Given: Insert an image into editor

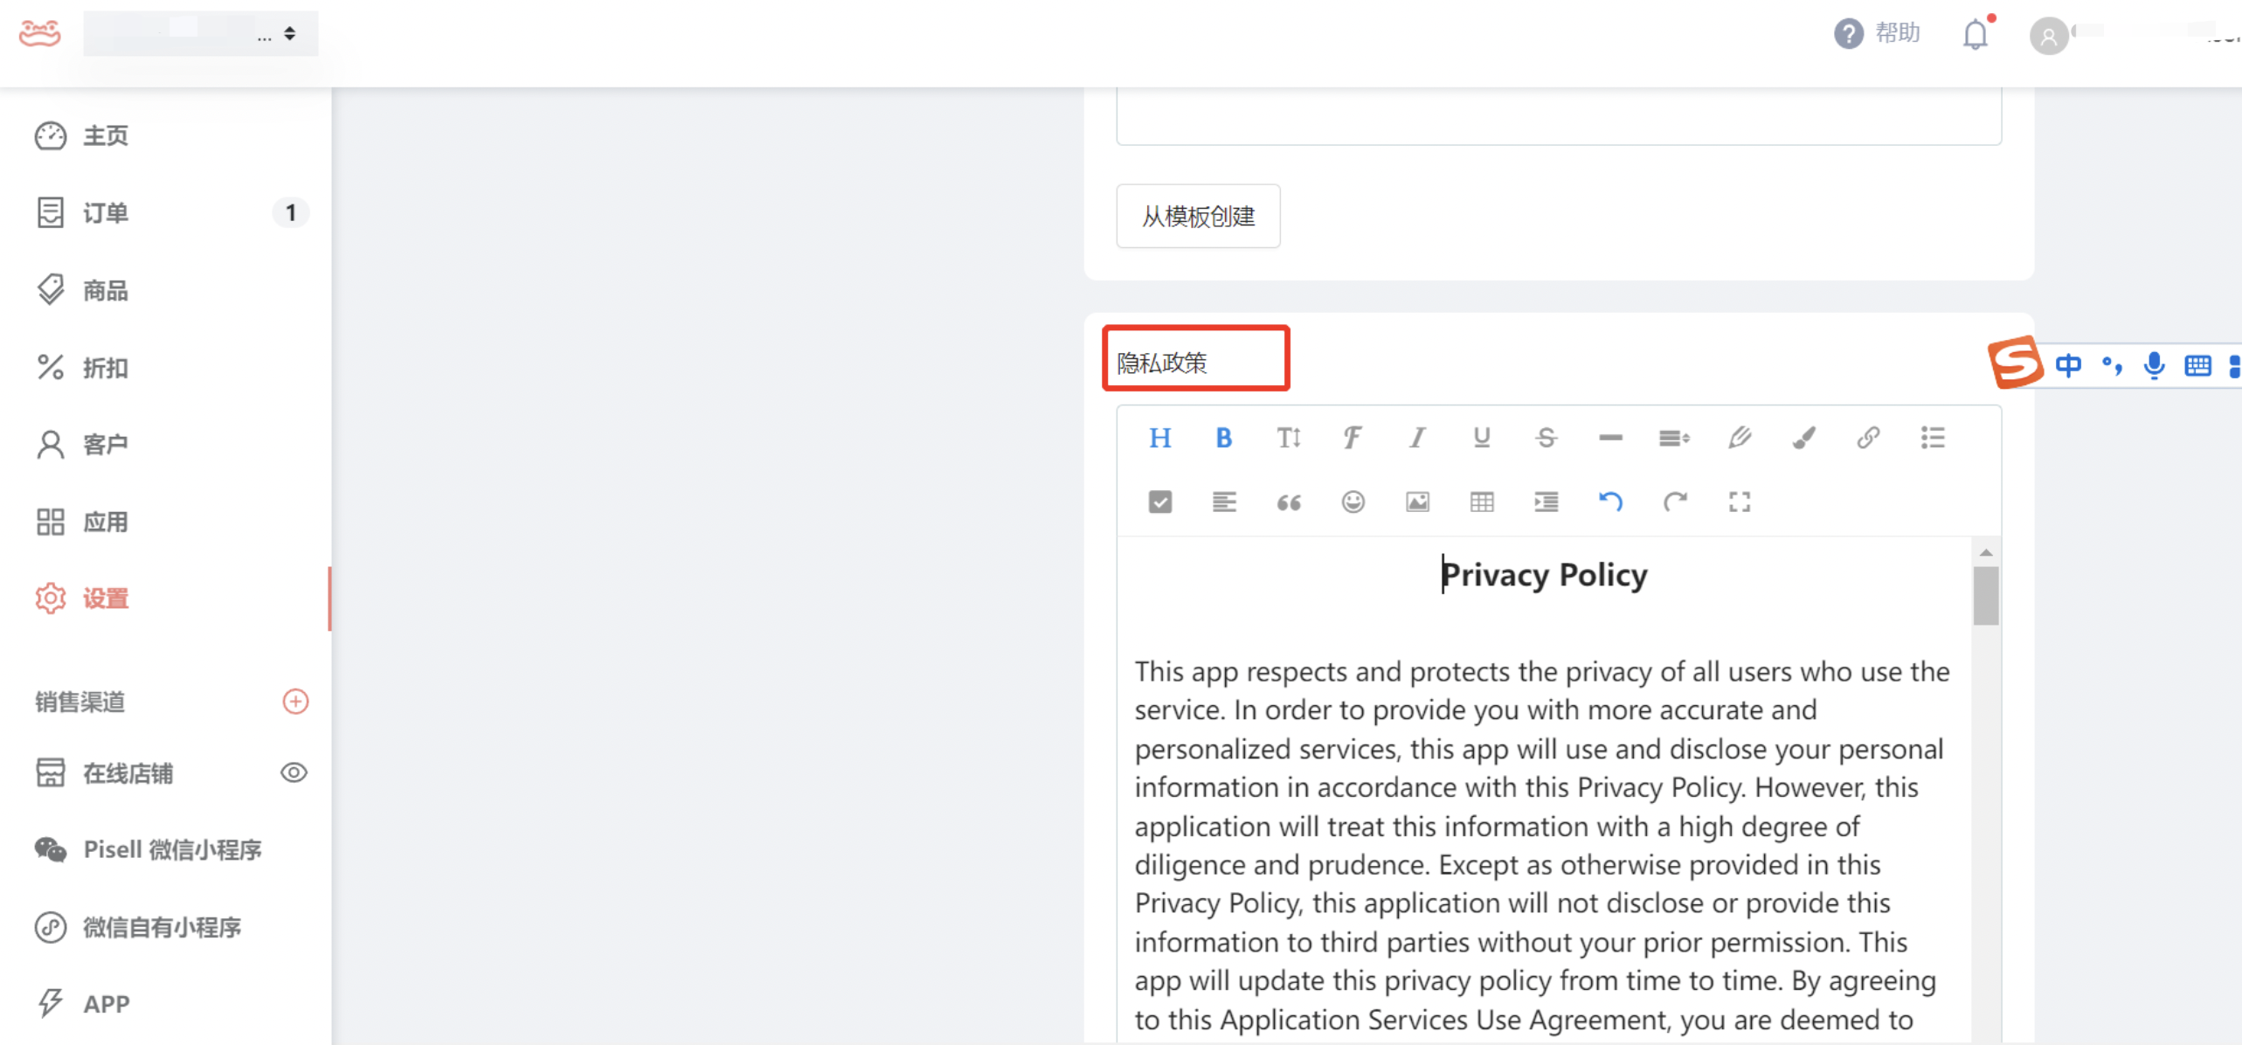Looking at the screenshot, I should tap(1417, 502).
